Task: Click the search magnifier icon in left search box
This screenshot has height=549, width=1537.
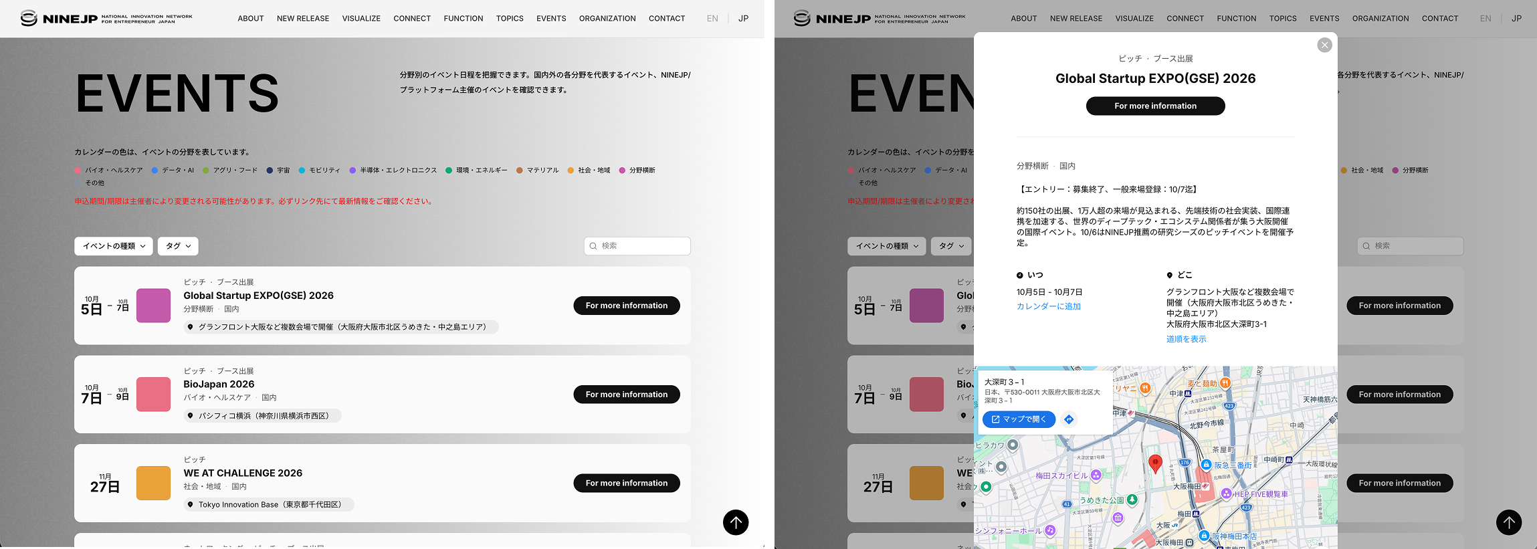Action: (x=593, y=246)
